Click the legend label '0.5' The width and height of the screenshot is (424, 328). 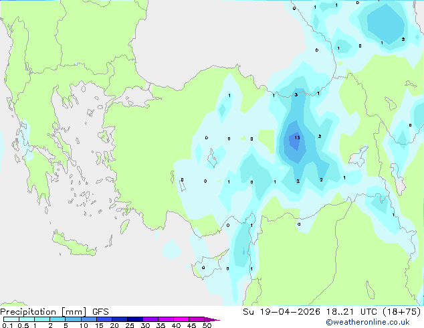[23, 325]
